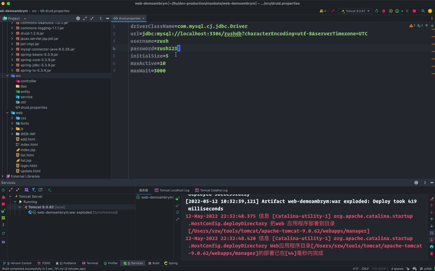The height and width of the screenshot is (271, 435).
Task: Jump to the previous highlighted problem arrow
Action: [x=426, y=26]
